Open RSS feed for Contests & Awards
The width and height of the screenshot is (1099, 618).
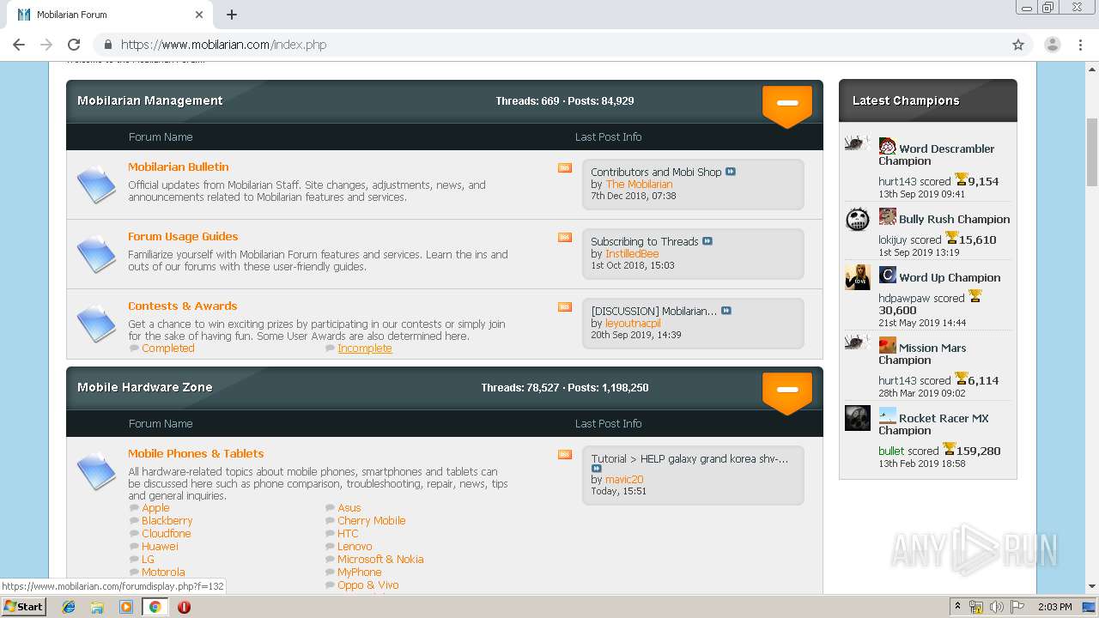(x=565, y=307)
